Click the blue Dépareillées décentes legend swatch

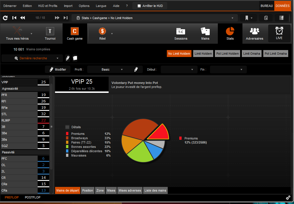coord(67,151)
